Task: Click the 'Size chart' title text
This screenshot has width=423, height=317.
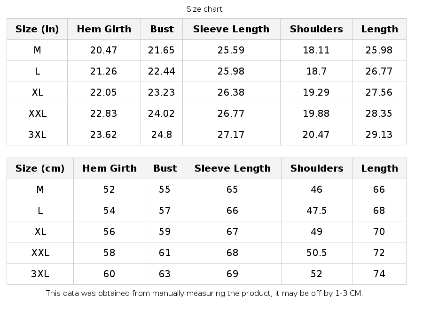Action: click(x=204, y=9)
